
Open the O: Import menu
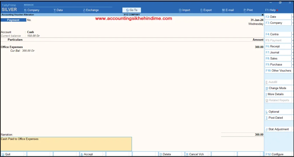click(185, 10)
